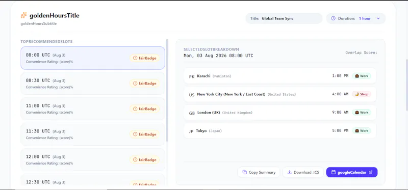Select the 08:30 UTC slot card
408x190 pixels.
point(93,84)
